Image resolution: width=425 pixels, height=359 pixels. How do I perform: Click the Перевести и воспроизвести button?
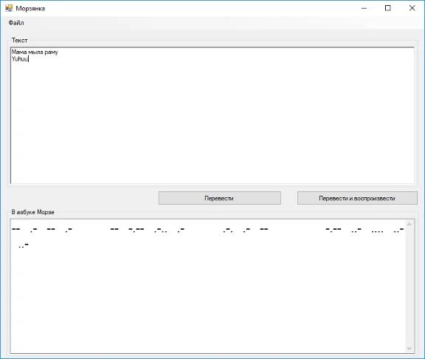point(357,198)
